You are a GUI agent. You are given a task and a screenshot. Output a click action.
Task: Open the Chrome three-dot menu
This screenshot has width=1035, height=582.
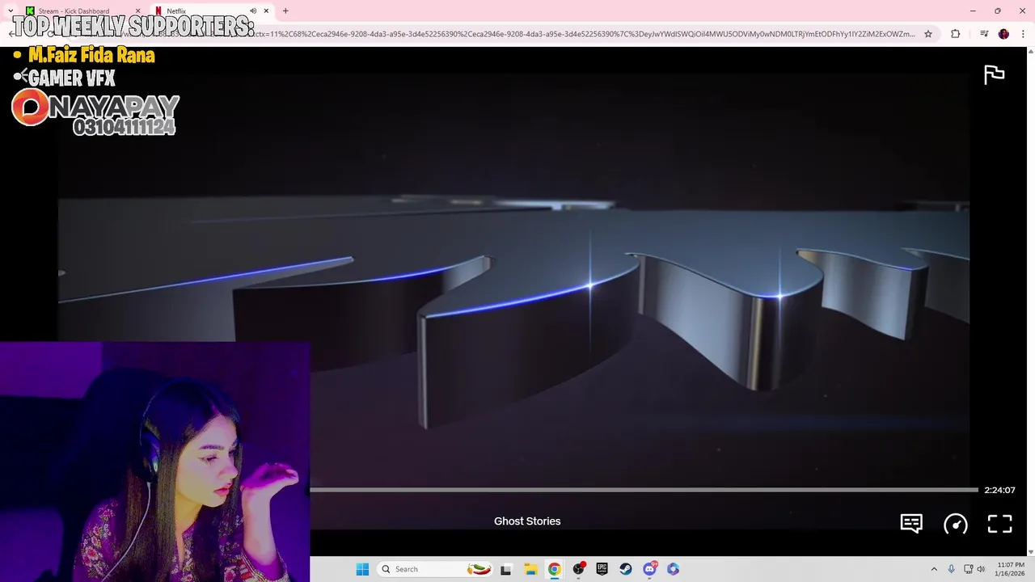pos(1023,34)
